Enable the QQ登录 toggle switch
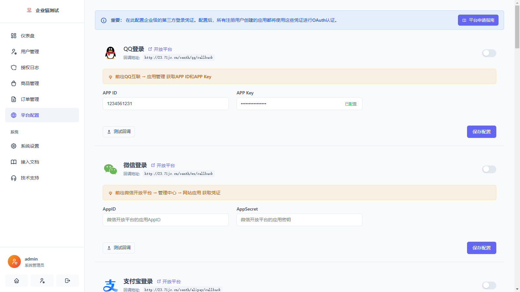This screenshot has width=520, height=292. [489, 53]
